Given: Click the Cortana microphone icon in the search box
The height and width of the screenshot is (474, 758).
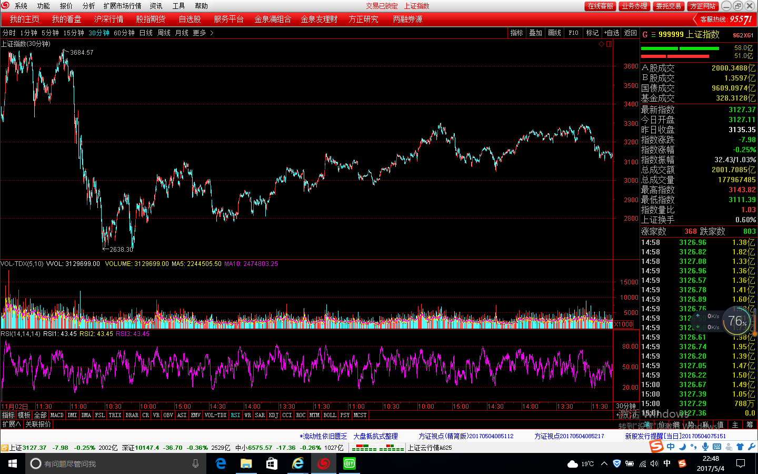Looking at the screenshot, I should (x=195, y=463).
